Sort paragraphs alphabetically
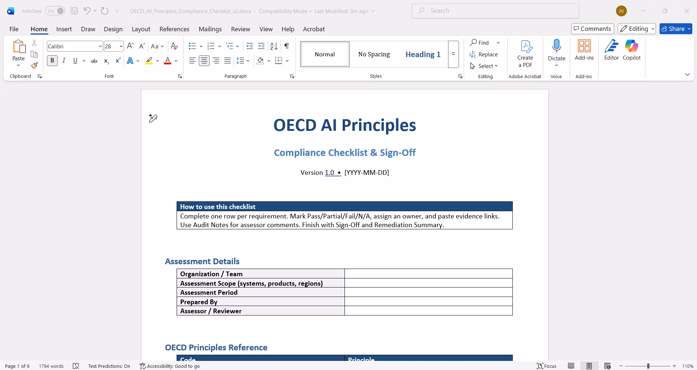The width and height of the screenshot is (697, 370). [274, 46]
